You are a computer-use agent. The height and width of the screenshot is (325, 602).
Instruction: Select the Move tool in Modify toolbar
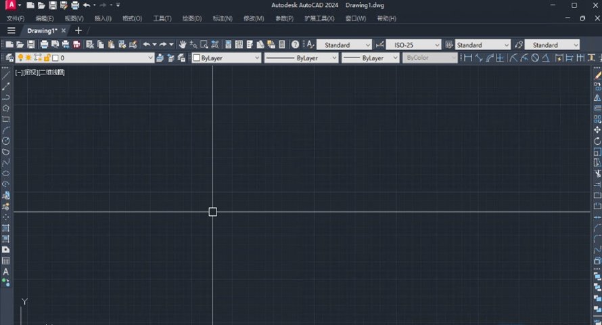pos(597,130)
